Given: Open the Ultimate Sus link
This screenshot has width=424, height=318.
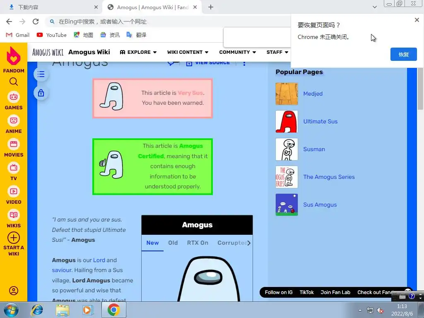Looking at the screenshot, I should [x=320, y=121].
